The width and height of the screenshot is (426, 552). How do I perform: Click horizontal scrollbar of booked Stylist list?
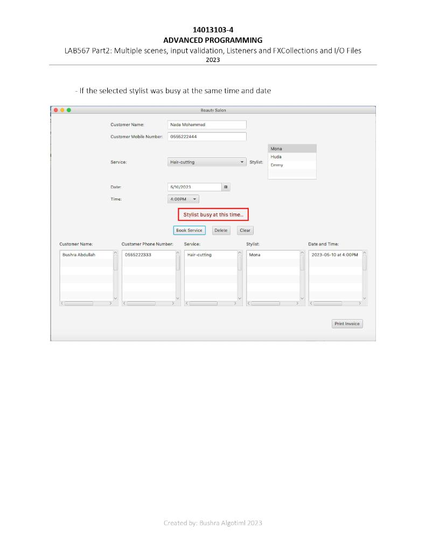(273, 303)
